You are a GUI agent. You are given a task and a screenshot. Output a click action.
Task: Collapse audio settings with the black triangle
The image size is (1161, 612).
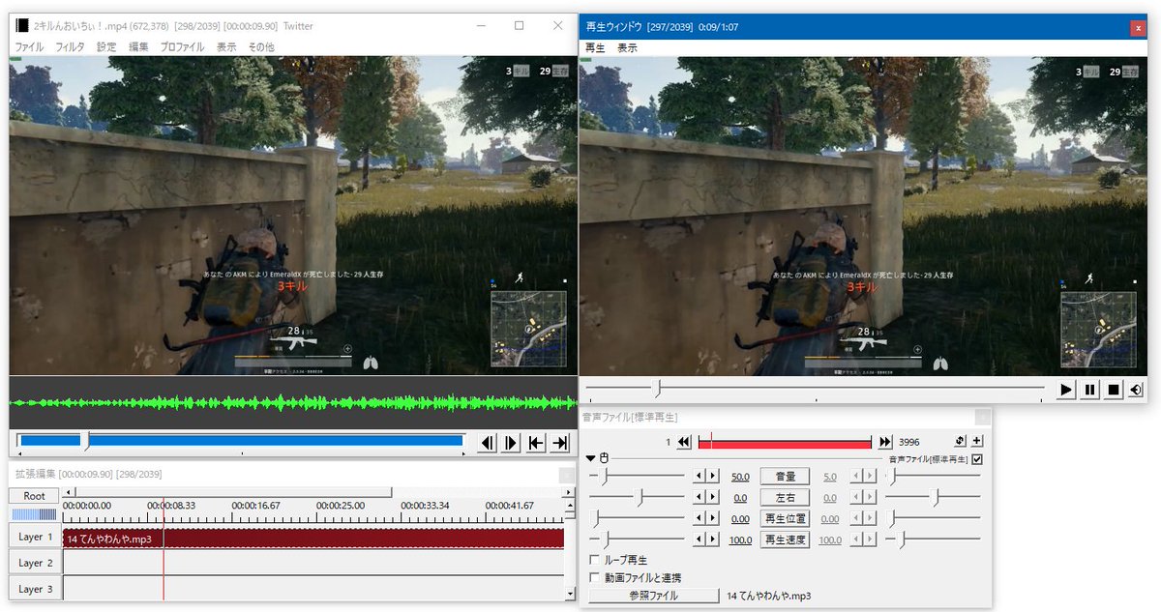(x=590, y=458)
